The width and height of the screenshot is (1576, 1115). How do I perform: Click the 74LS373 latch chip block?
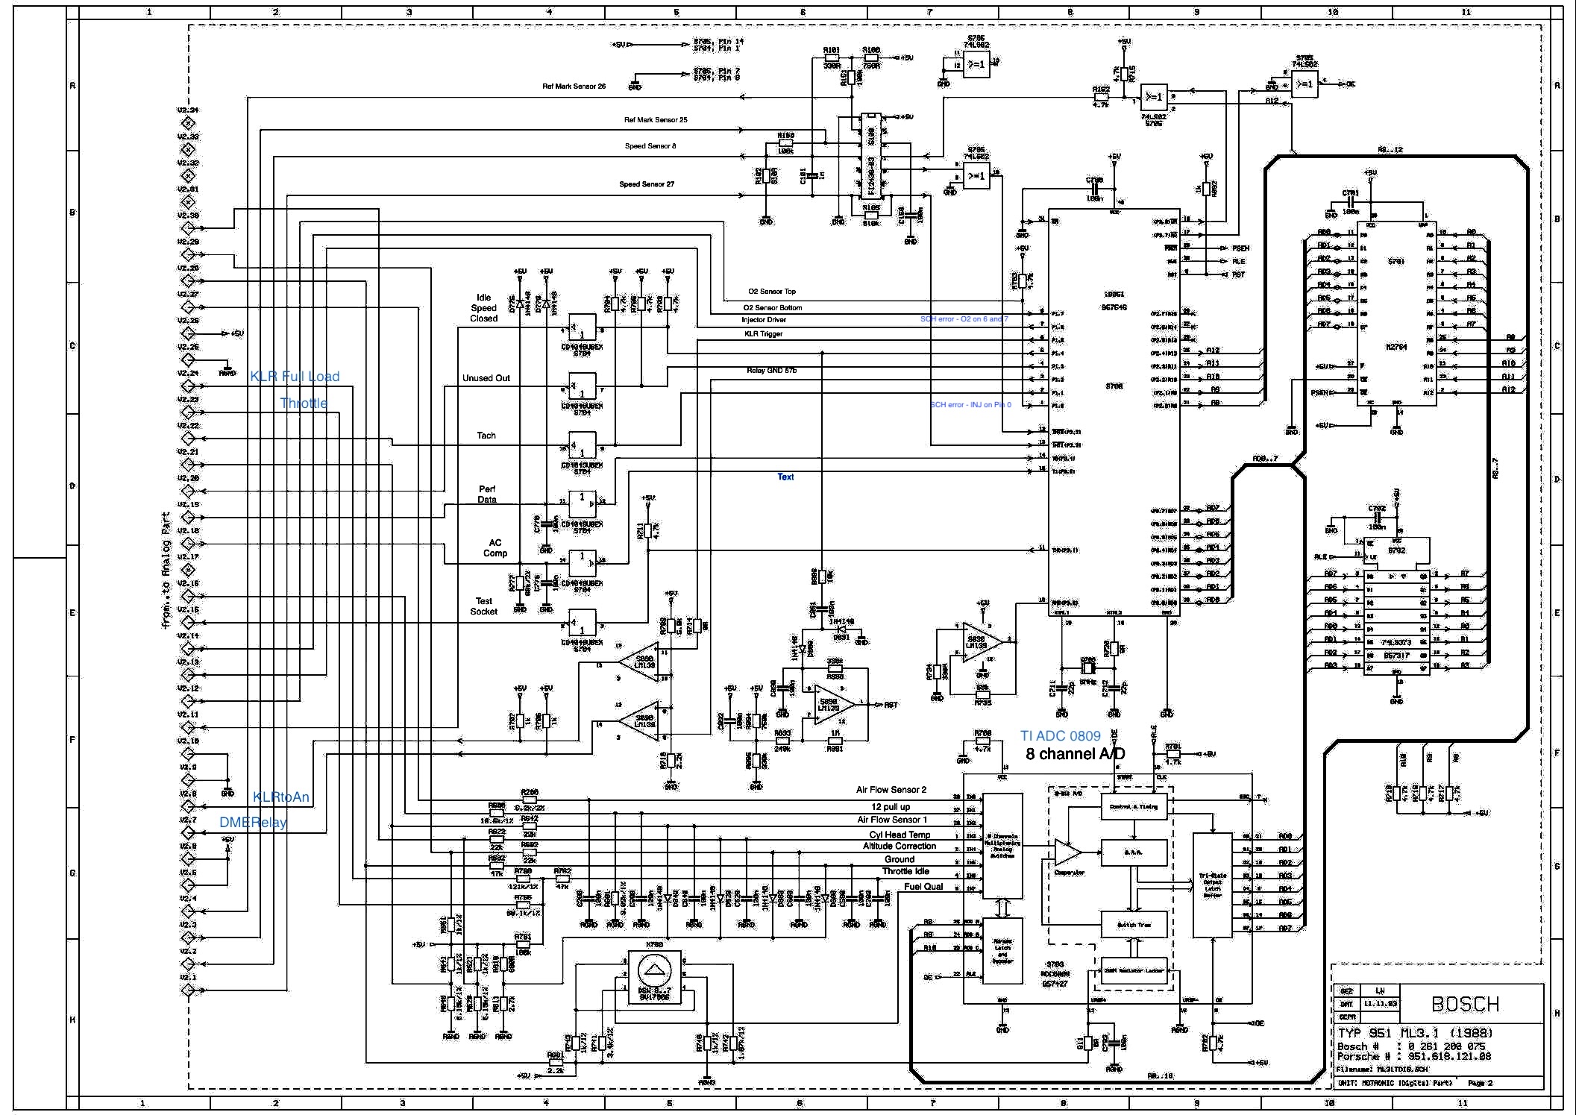1396,622
